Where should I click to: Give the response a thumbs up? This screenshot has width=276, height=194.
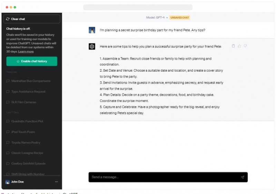[239, 46]
